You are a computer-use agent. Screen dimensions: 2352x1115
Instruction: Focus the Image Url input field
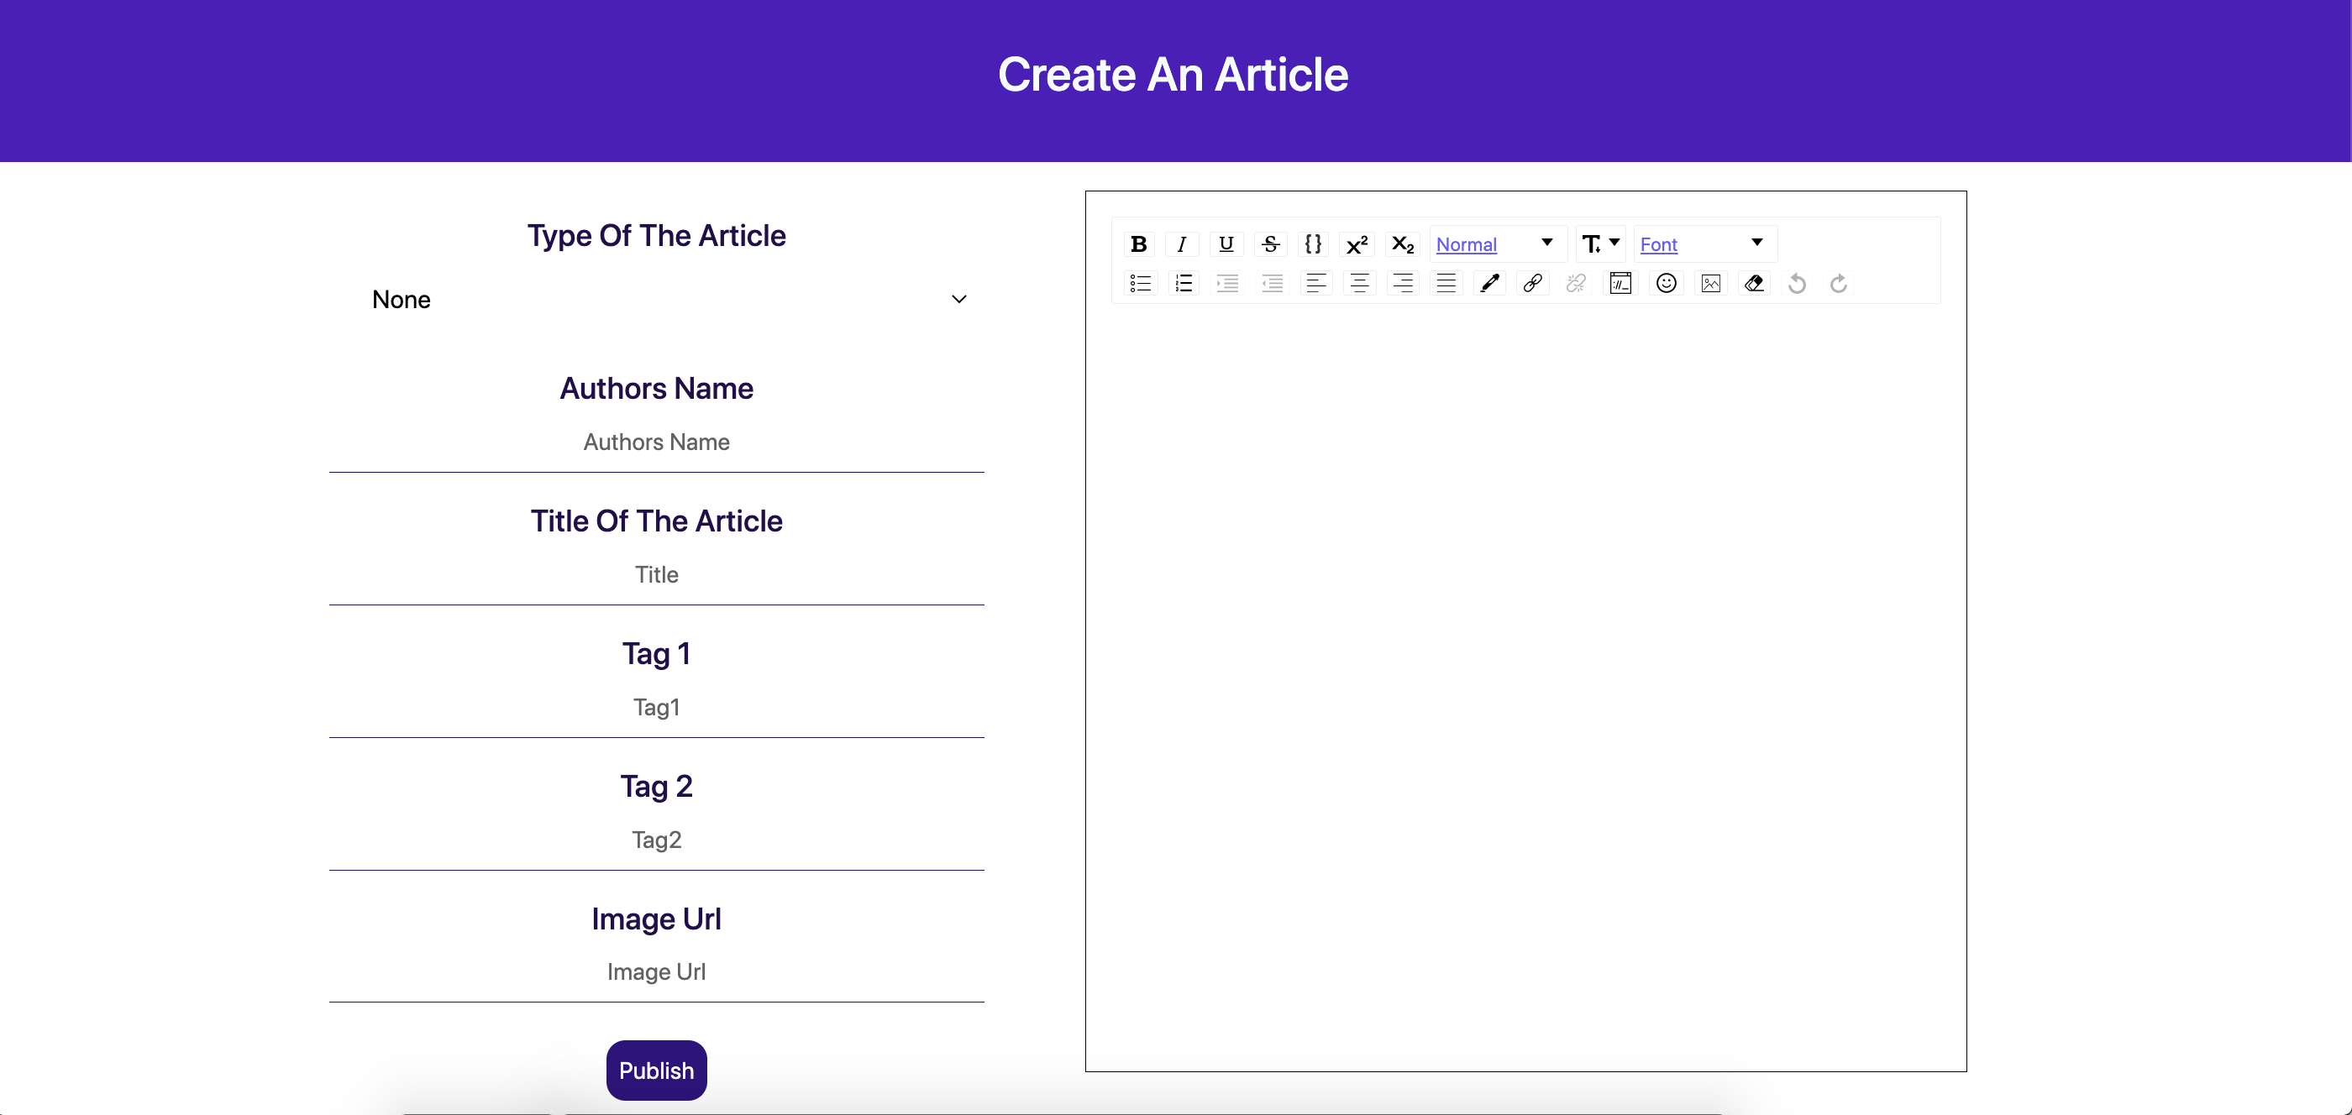657,972
